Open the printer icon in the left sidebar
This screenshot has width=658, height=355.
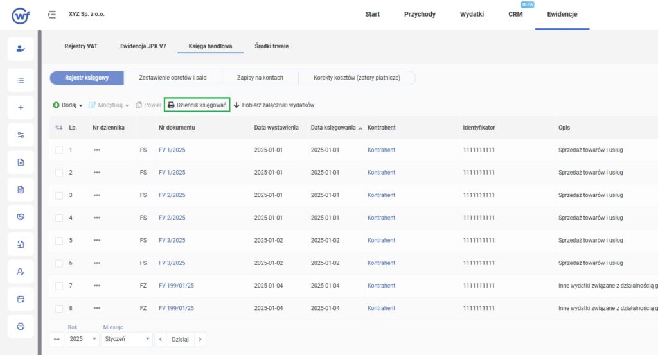coord(21,326)
